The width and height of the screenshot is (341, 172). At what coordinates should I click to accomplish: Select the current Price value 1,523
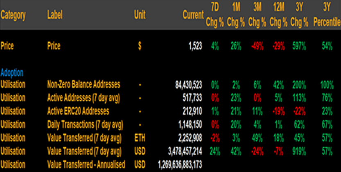pyautogui.click(x=195, y=46)
